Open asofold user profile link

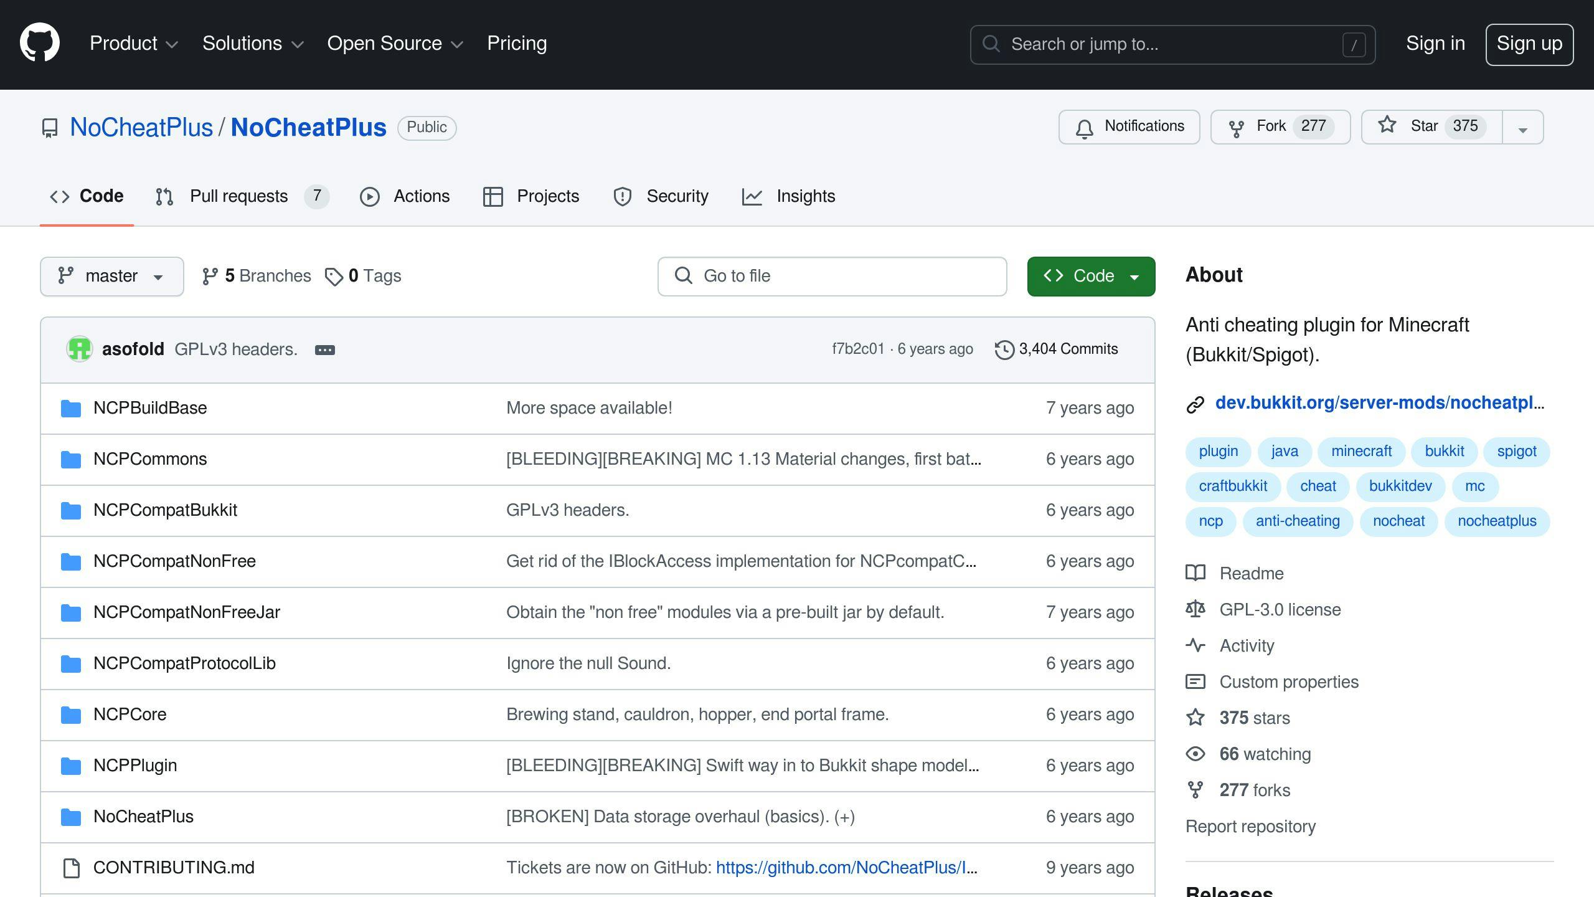click(133, 349)
